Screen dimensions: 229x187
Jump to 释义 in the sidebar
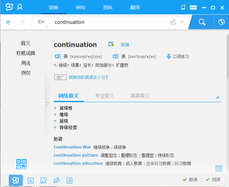click(26, 43)
